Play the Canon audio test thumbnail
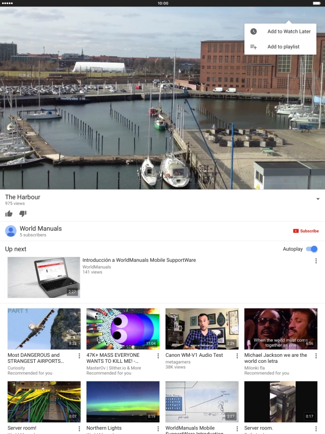The image size is (325, 434). 202,329
